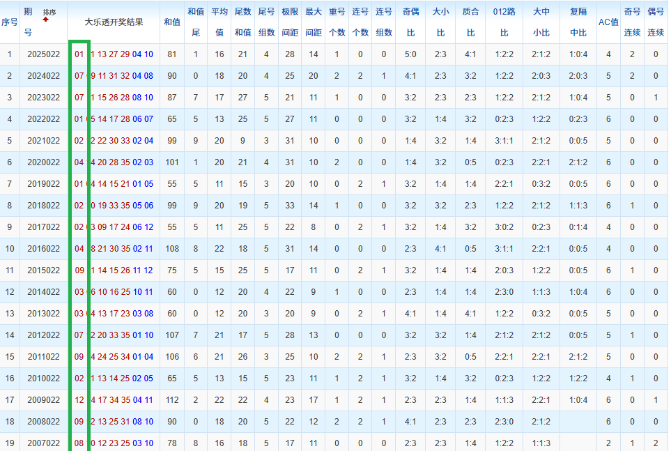Click the 偶号连续 column header
The height and width of the screenshot is (451, 671).
click(656, 22)
